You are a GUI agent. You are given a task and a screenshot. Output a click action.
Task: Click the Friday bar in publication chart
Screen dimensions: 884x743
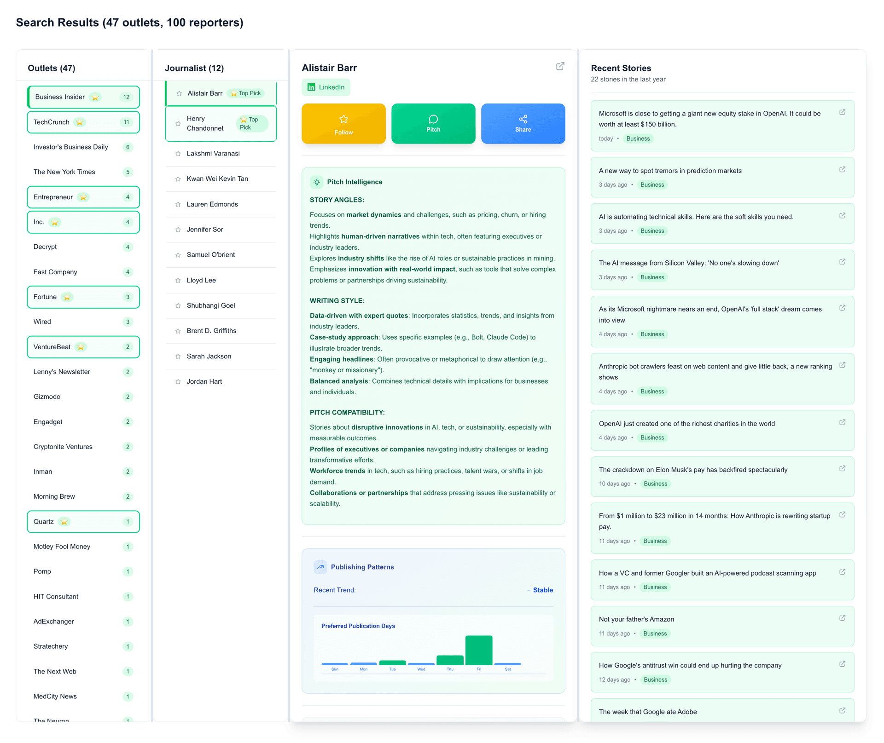(x=478, y=650)
